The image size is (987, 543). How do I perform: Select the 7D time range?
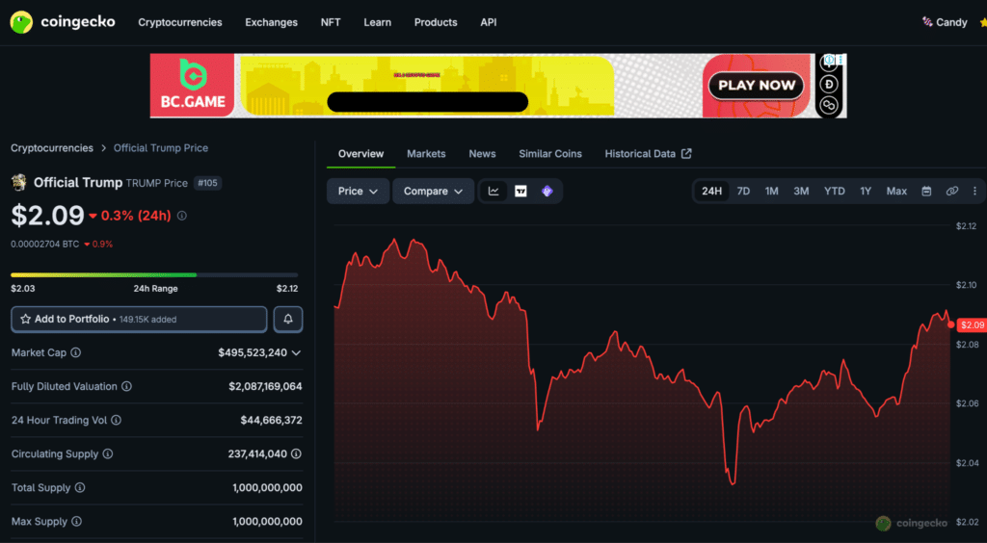[743, 191]
